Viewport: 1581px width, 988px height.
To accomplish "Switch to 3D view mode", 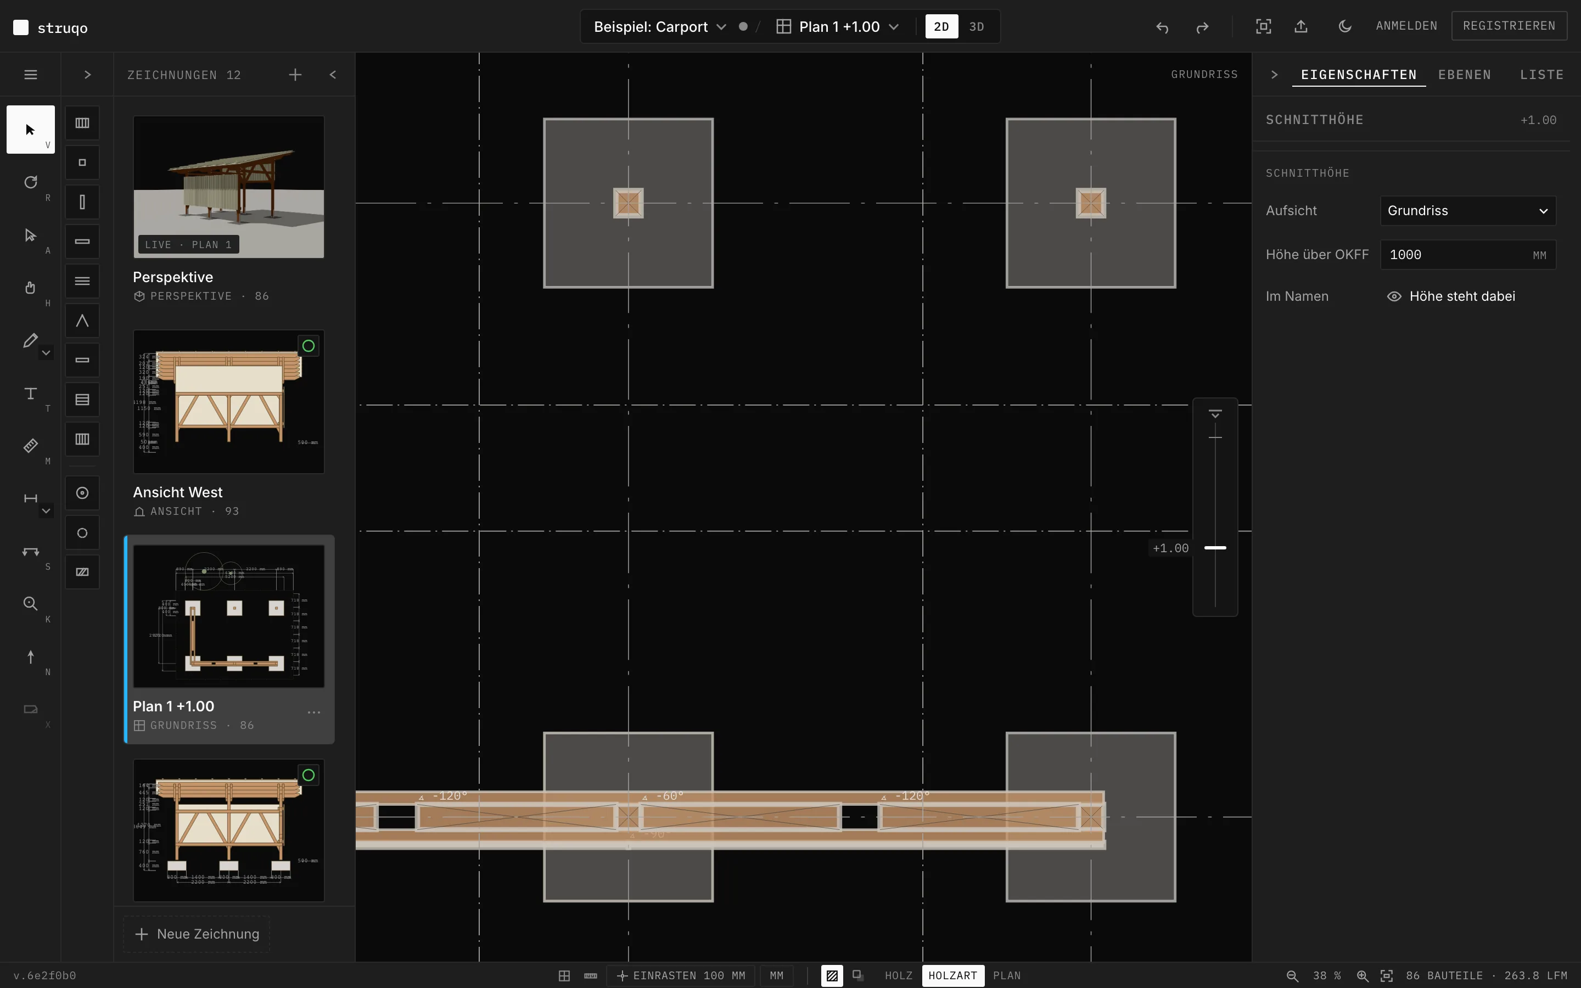I will [x=977, y=26].
